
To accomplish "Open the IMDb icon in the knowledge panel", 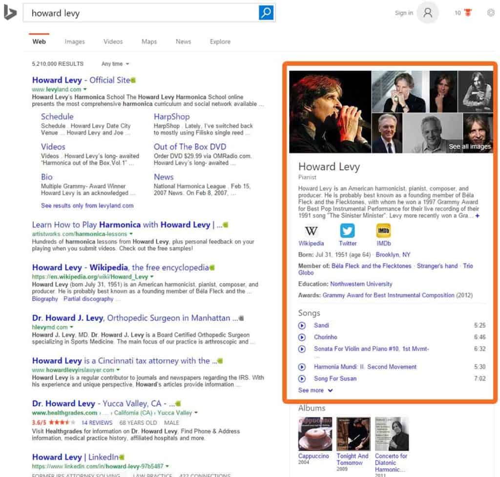I will pyautogui.click(x=383, y=231).
